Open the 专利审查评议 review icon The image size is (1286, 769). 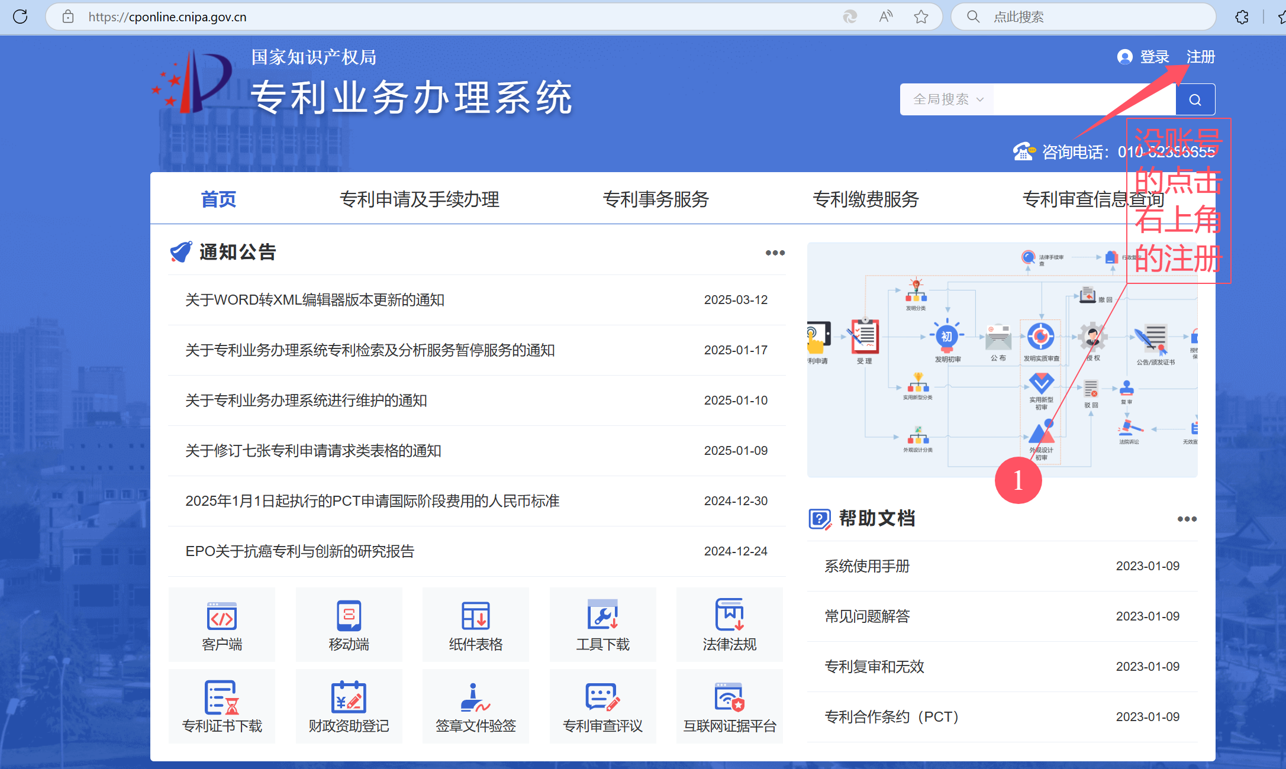pyautogui.click(x=602, y=706)
